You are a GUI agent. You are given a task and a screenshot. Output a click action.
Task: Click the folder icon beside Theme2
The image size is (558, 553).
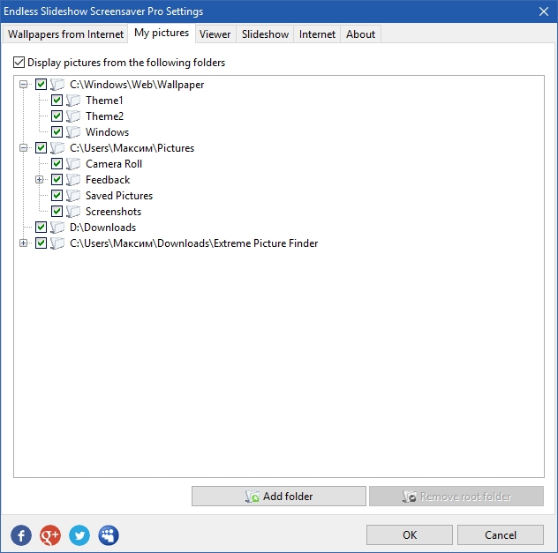[73, 116]
